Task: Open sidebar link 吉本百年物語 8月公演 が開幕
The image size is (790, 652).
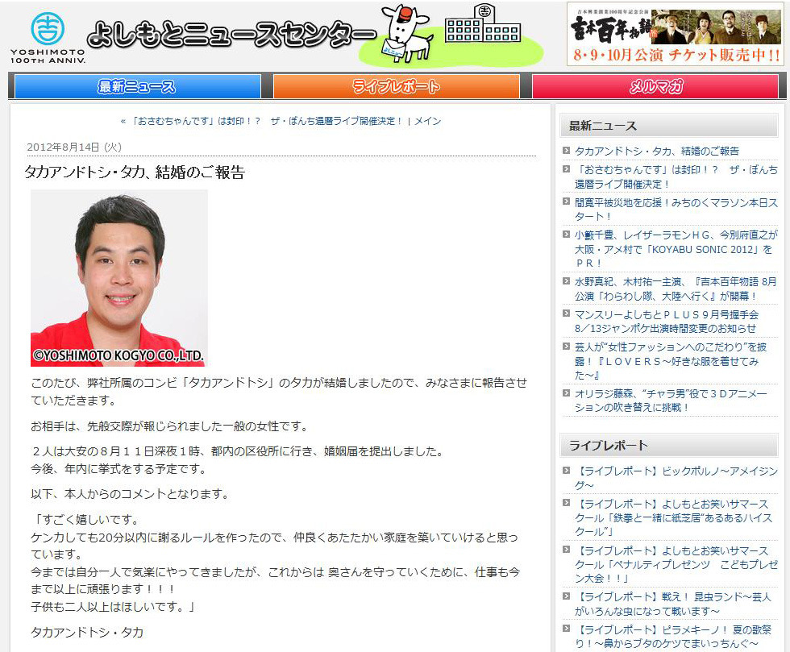Action: tap(676, 289)
